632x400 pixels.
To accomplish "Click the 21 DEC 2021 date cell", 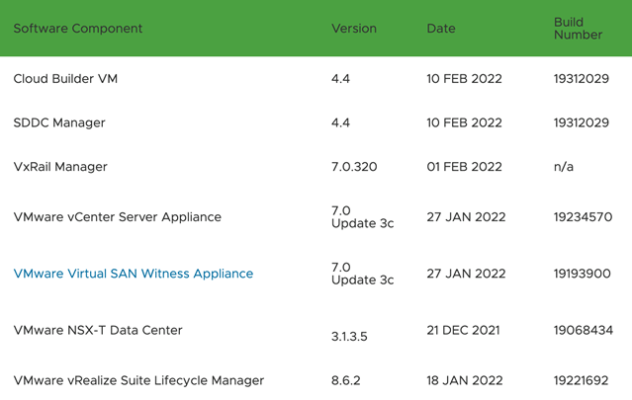I will 464,330.
